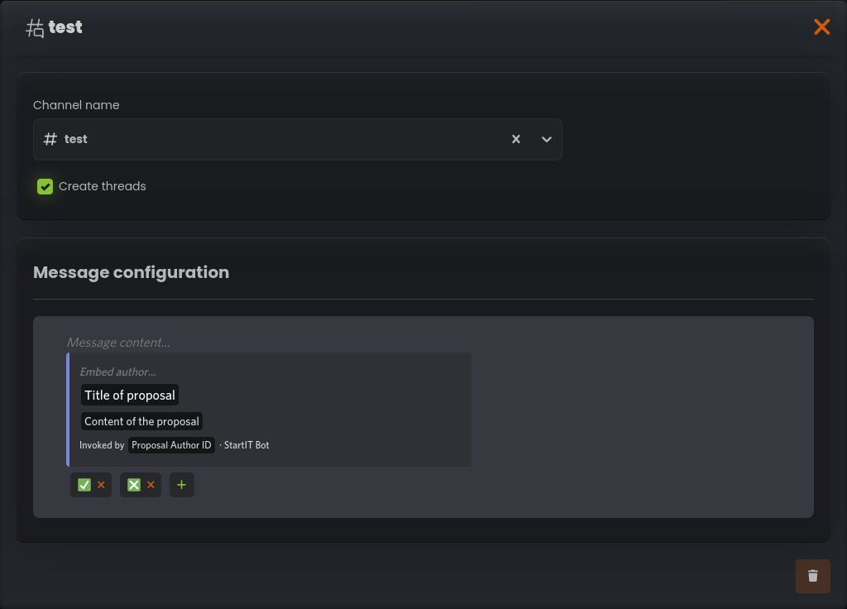Expand the channel name dropdown chevron
The image size is (847, 609).
546,139
